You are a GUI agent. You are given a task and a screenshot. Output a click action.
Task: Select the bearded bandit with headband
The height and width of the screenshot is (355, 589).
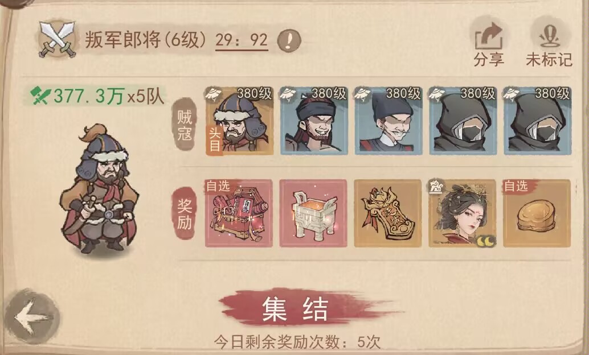pyautogui.click(x=314, y=121)
